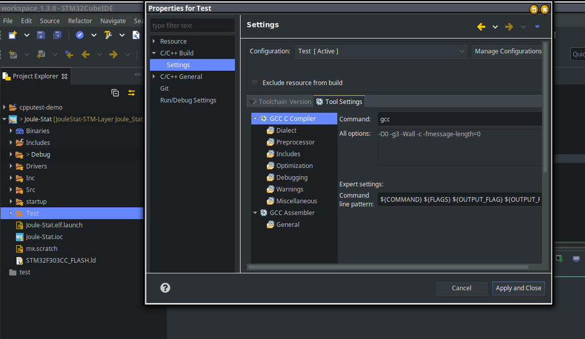The image size is (585, 339).
Task: Select Warnings tool option
Action: (289, 189)
